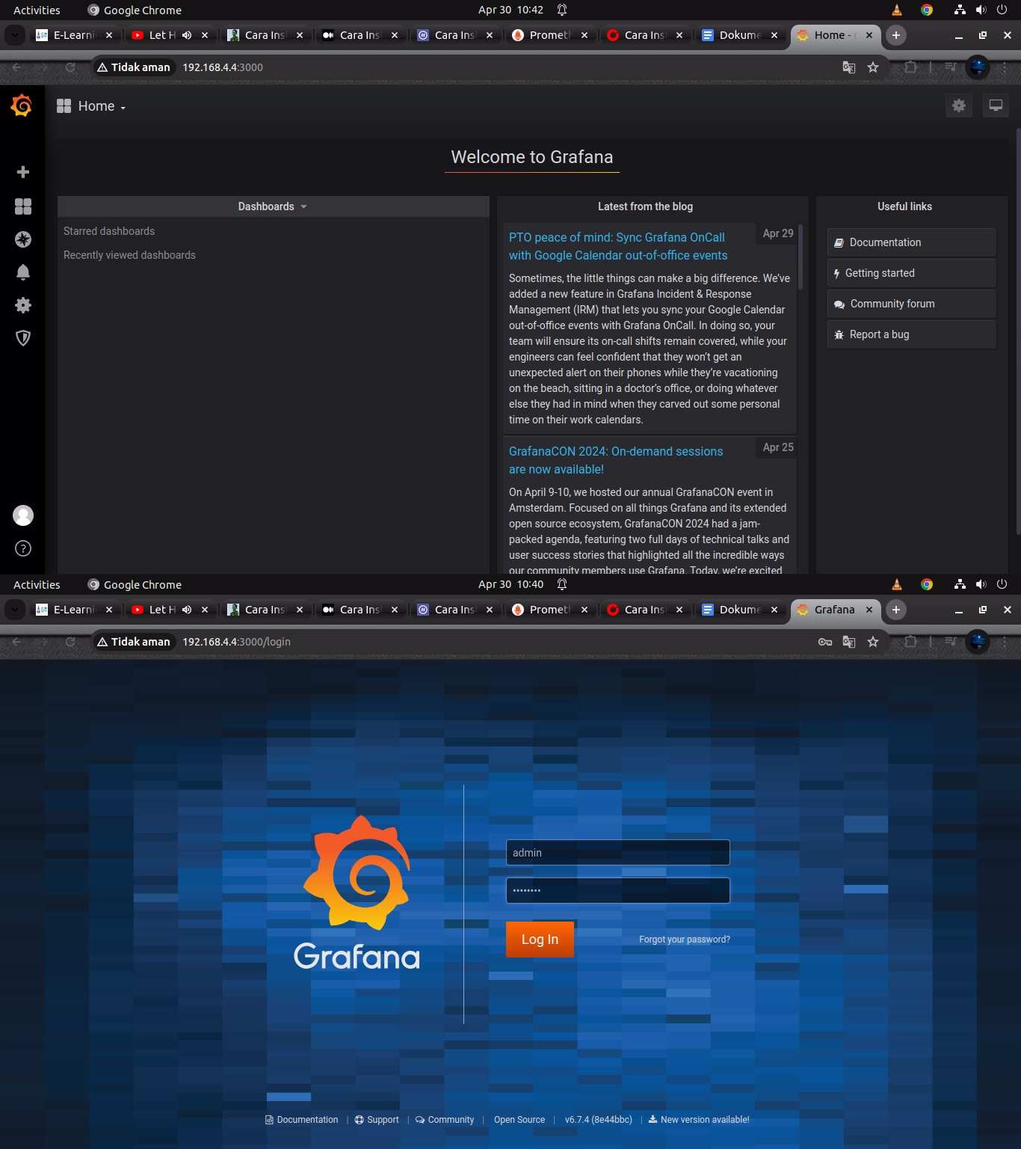Click the Grafana logo in the Home window sidebar
This screenshot has height=1149, width=1021.
coord(22,105)
